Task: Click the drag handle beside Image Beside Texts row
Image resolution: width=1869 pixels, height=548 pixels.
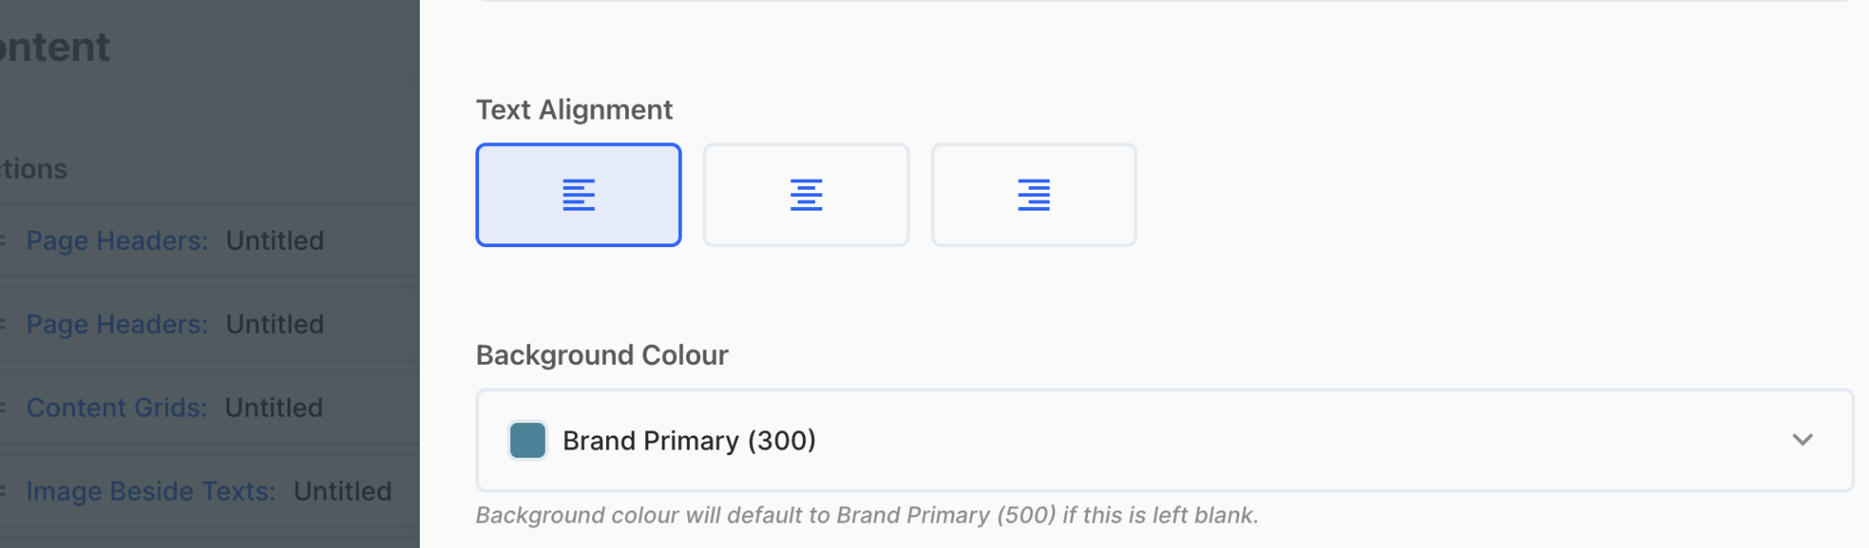Action: [3, 491]
